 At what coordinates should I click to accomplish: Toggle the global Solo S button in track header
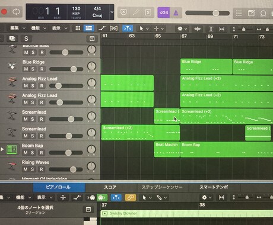click(26, 38)
